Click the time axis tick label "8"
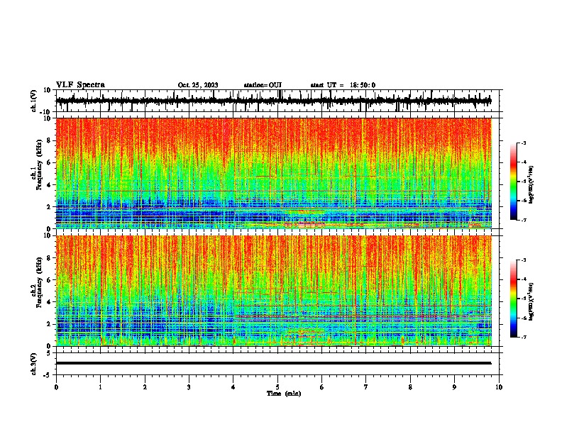 410,387
